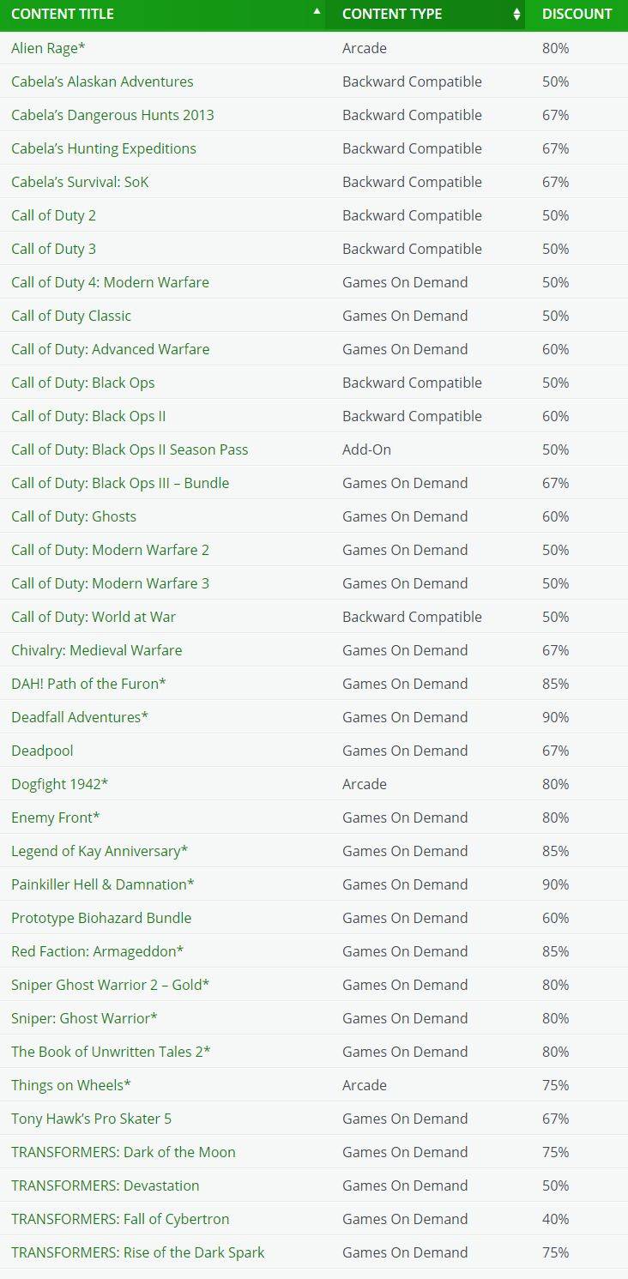This screenshot has width=628, height=1279.
Task: Click TRANSFORMERS: Rise of the Dark Spark
Action: click(137, 1252)
